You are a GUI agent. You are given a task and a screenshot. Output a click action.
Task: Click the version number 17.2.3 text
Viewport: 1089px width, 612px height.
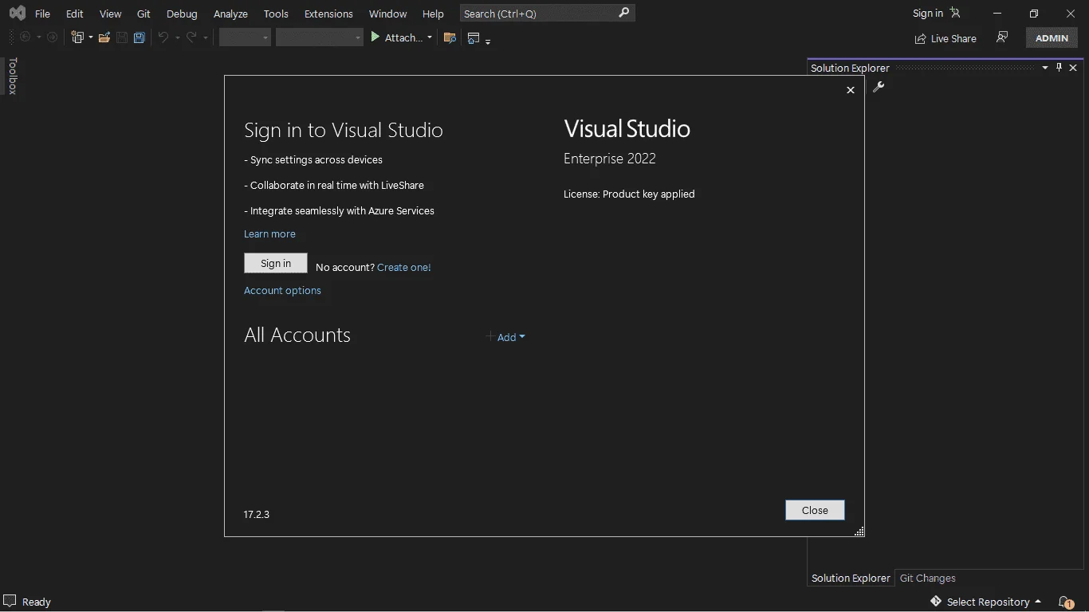pos(257,515)
